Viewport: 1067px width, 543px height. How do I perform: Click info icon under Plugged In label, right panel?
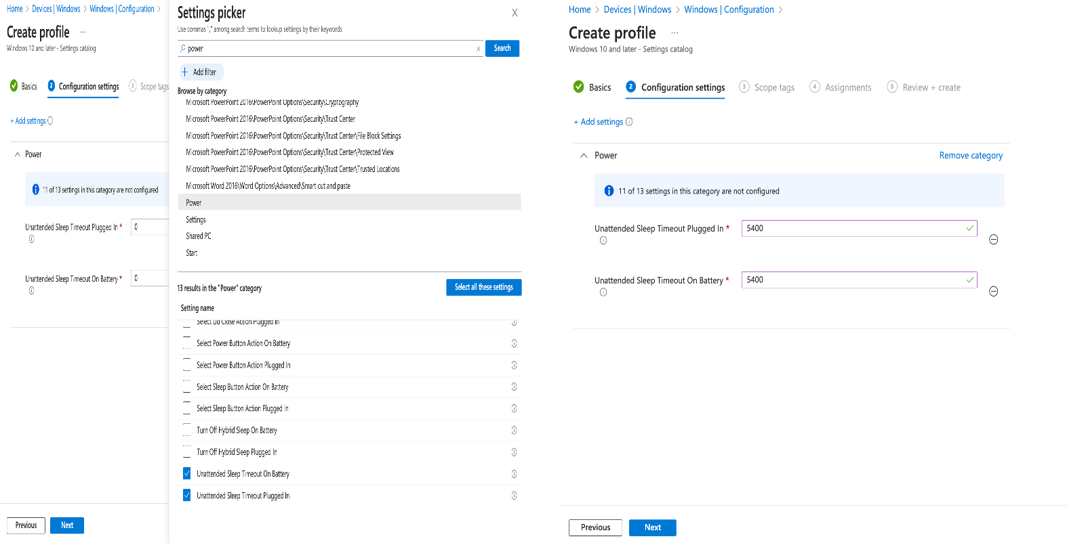(603, 240)
